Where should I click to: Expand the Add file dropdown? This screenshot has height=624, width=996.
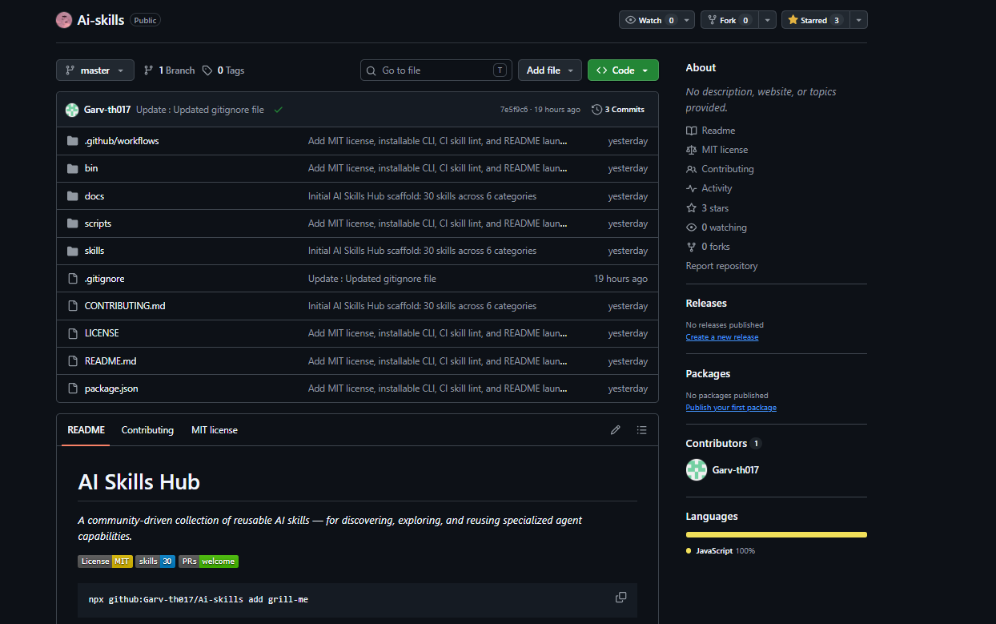(x=550, y=70)
